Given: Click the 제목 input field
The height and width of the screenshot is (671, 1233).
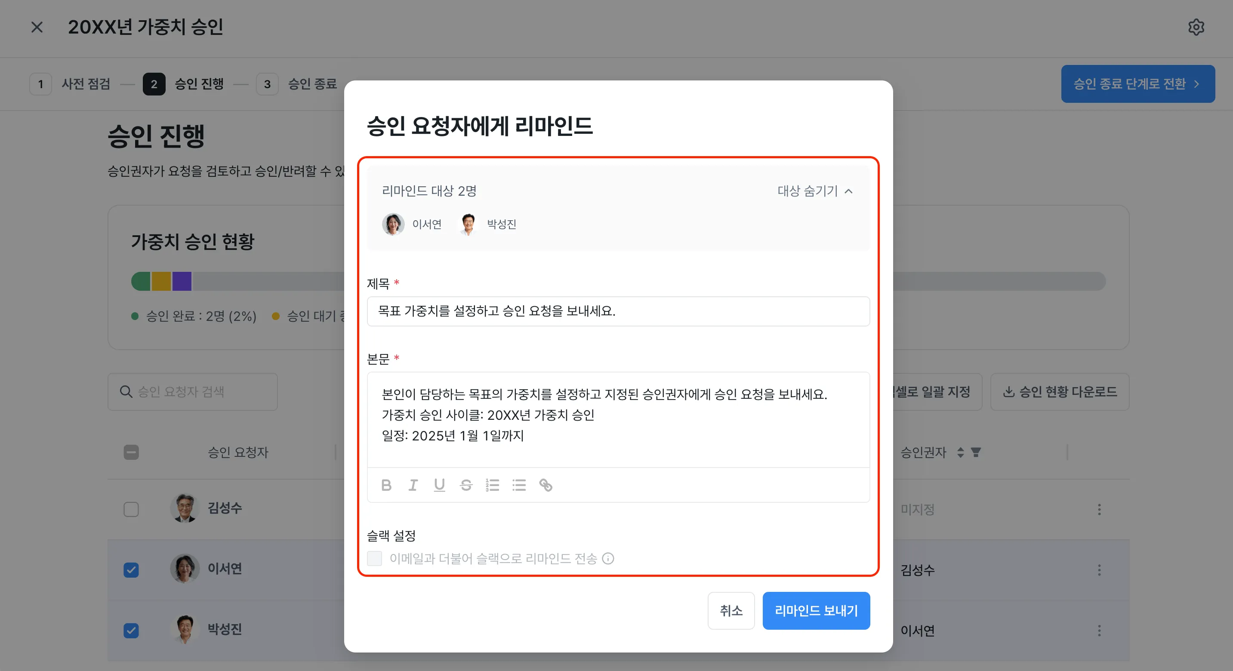Looking at the screenshot, I should pyautogui.click(x=618, y=311).
